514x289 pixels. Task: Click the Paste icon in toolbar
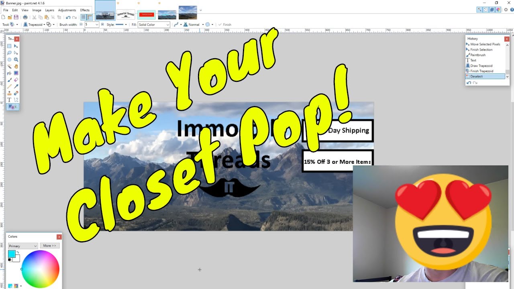pos(47,17)
